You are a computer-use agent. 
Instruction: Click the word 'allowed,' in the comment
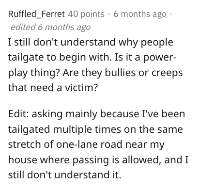pyautogui.click(x=141, y=160)
